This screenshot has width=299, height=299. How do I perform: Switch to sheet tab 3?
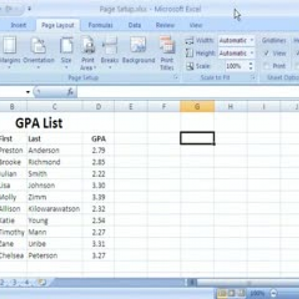14,282
